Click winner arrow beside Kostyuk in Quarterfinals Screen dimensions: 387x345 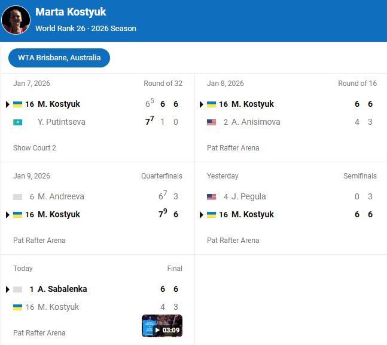tap(8, 215)
